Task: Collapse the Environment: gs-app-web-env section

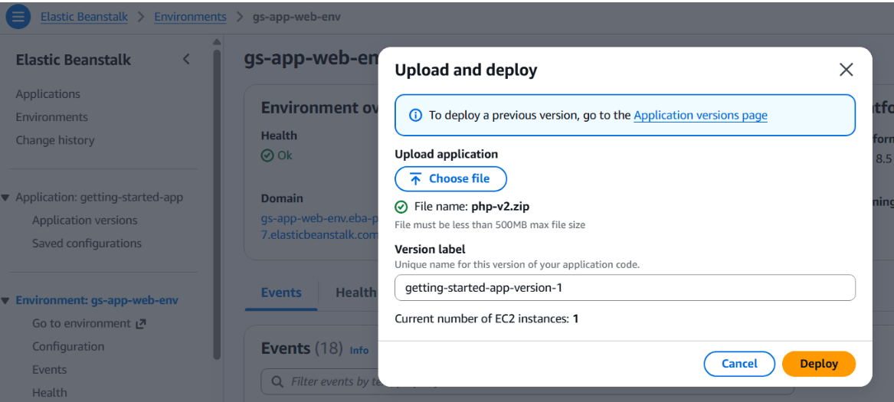Action: coord(6,301)
